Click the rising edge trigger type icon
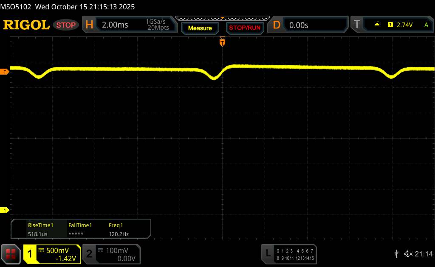 [377, 25]
